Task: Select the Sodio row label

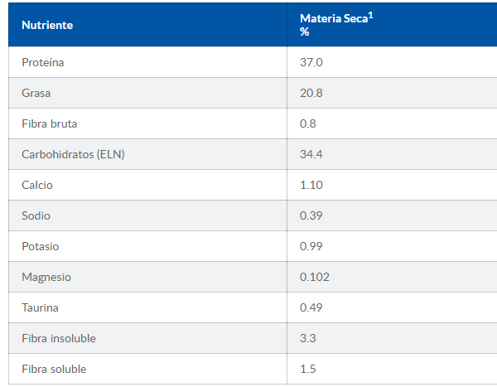Action: [x=36, y=215]
